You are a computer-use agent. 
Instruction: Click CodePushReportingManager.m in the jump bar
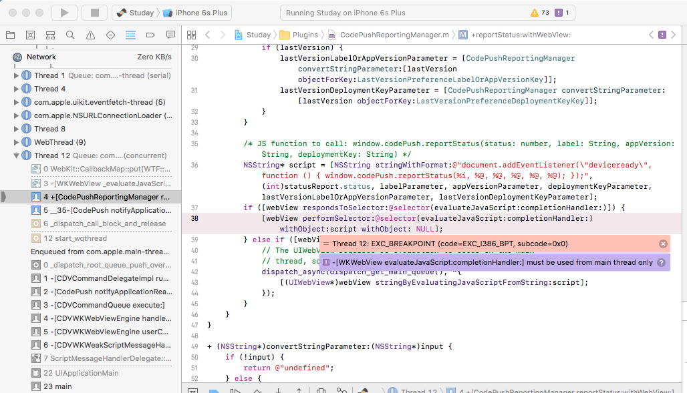click(389, 35)
